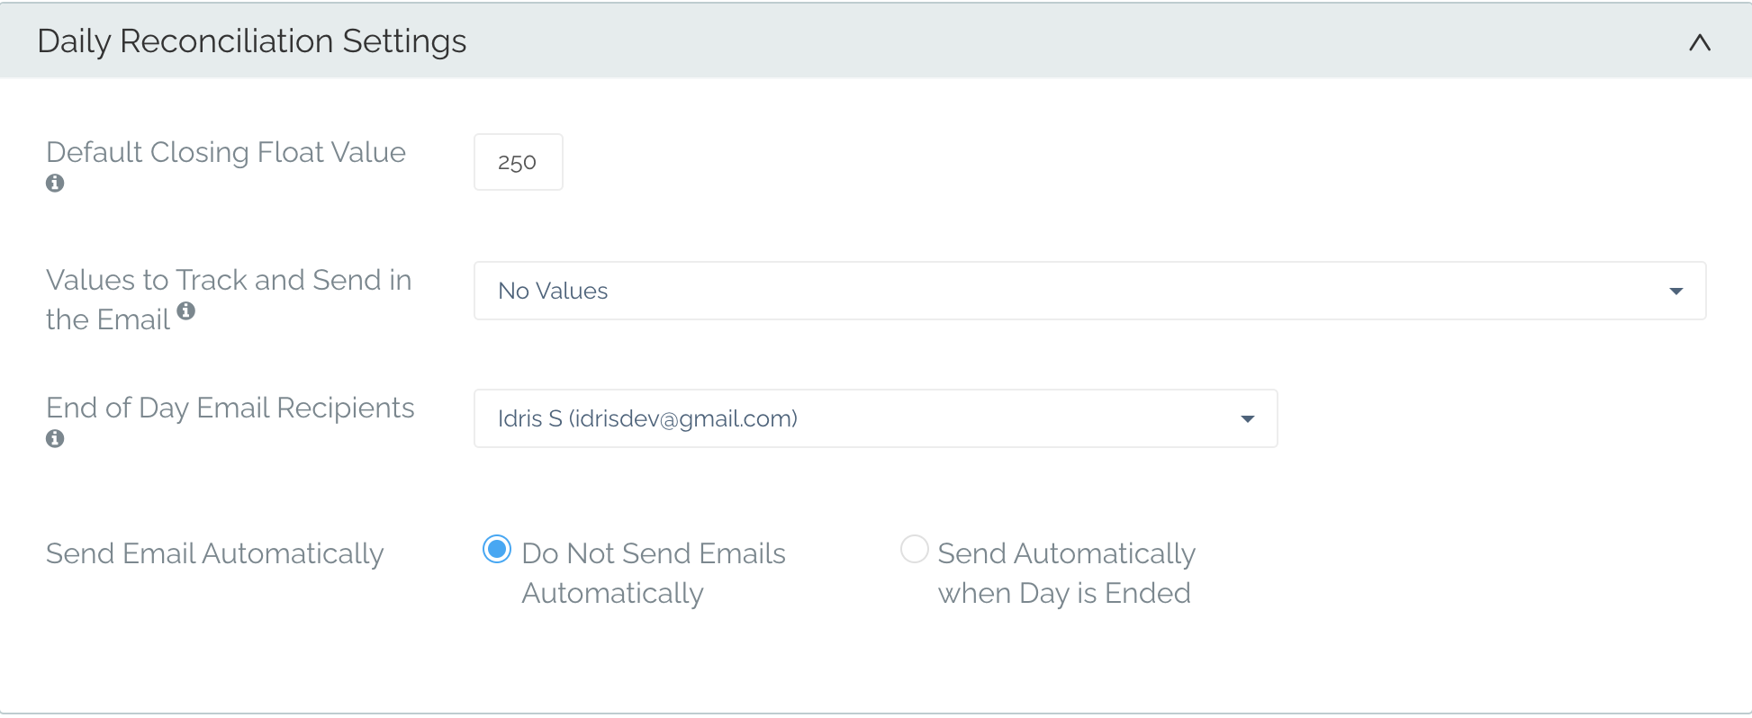Click the Default Closing Float Value field

(519, 162)
